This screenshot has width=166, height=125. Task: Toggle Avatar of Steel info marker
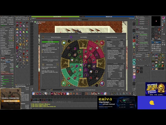(124, 82)
